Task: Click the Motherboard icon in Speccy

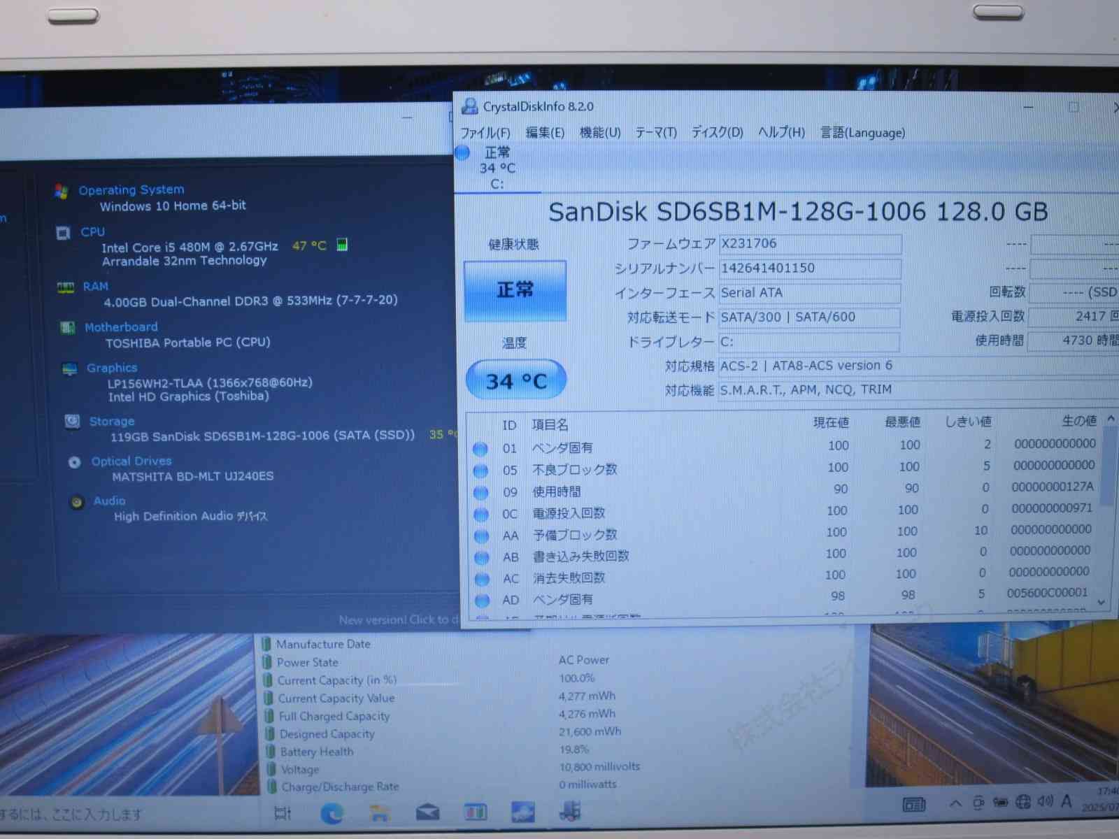Action: (x=68, y=328)
